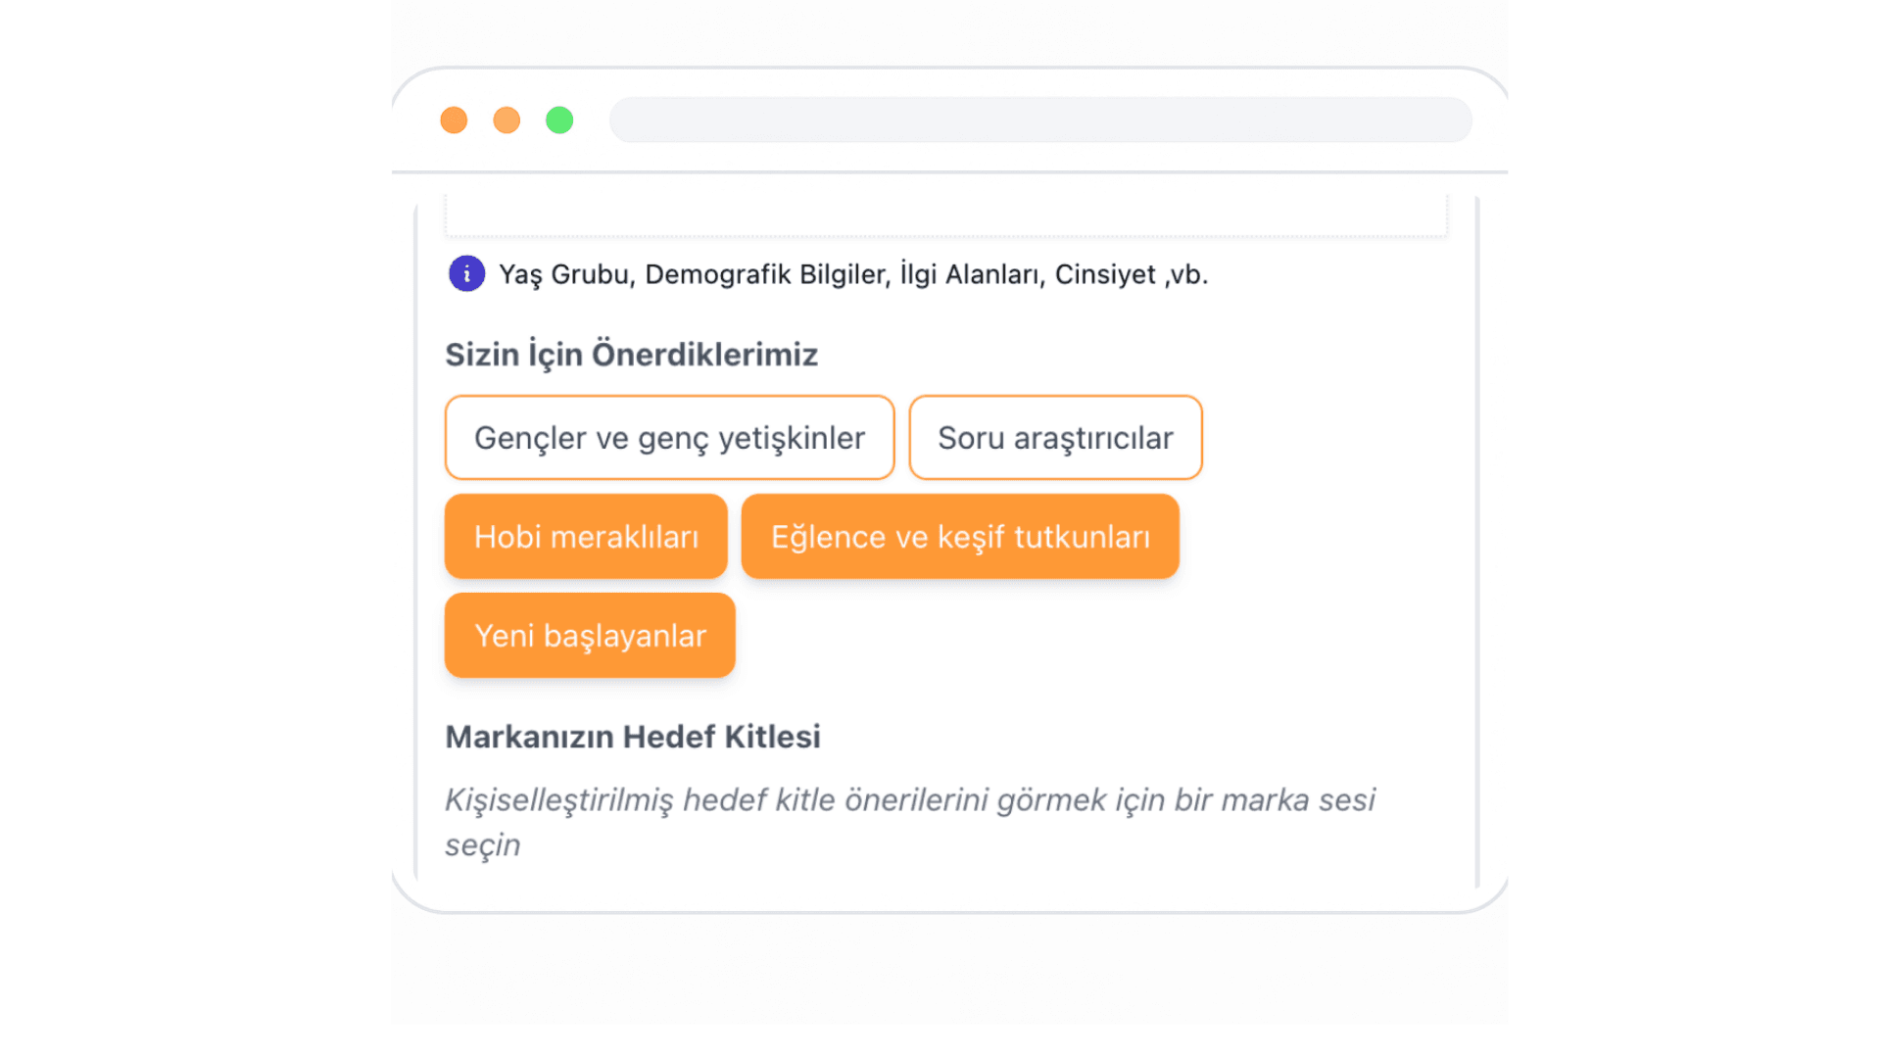Click the browser address bar
This screenshot has height=1058, width=1881.
pos(1041,119)
